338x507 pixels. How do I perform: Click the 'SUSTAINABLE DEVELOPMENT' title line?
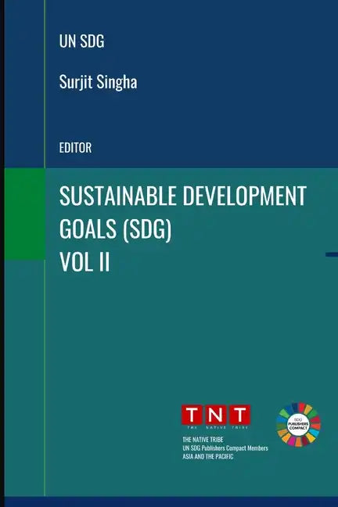(183, 196)
